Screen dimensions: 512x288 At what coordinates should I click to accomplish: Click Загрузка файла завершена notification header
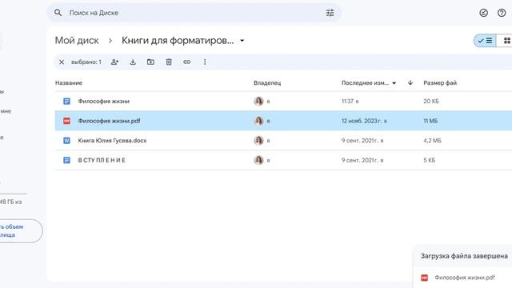(464, 256)
